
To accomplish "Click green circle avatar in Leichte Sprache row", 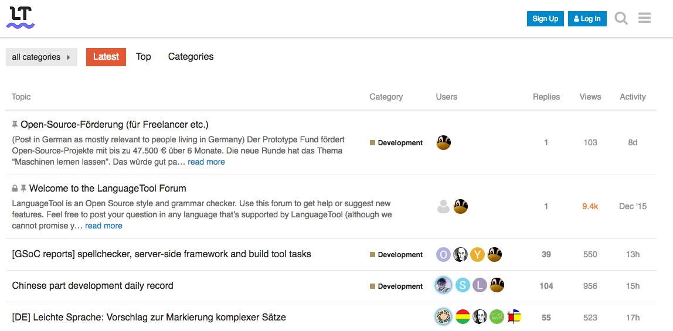I will point(497,317).
